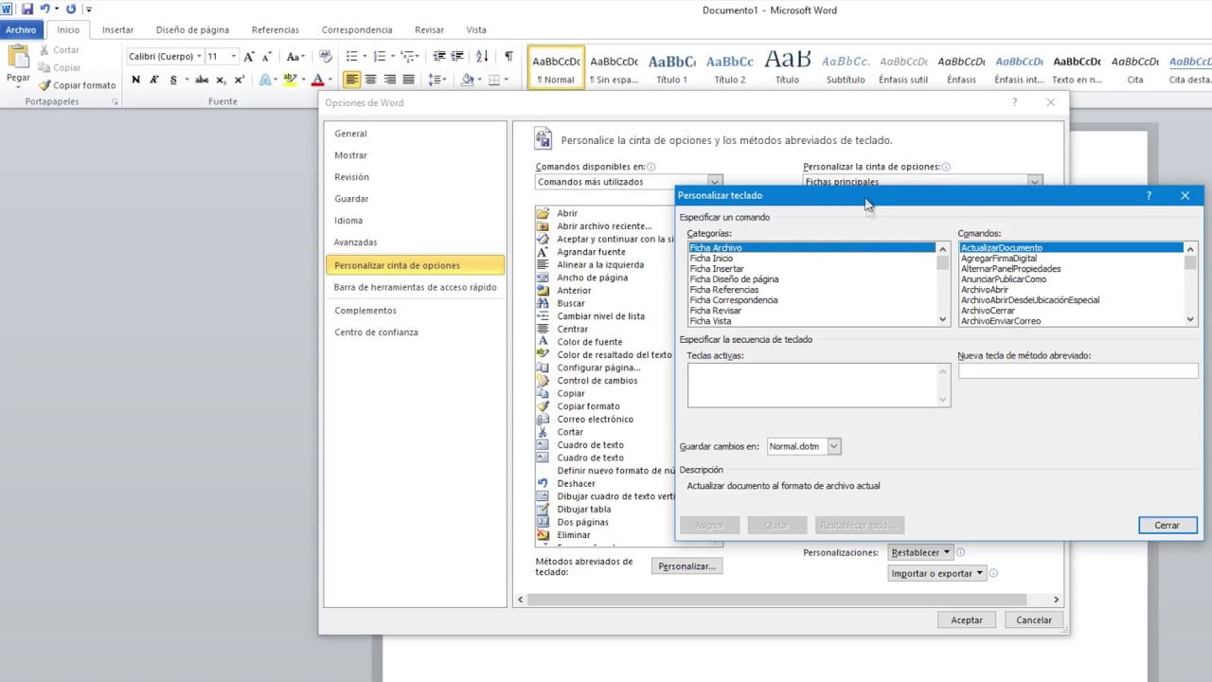Viewport: 1212px width, 682px height.
Task: Select Avanzadas in Word options sidebar
Action: 355,242
